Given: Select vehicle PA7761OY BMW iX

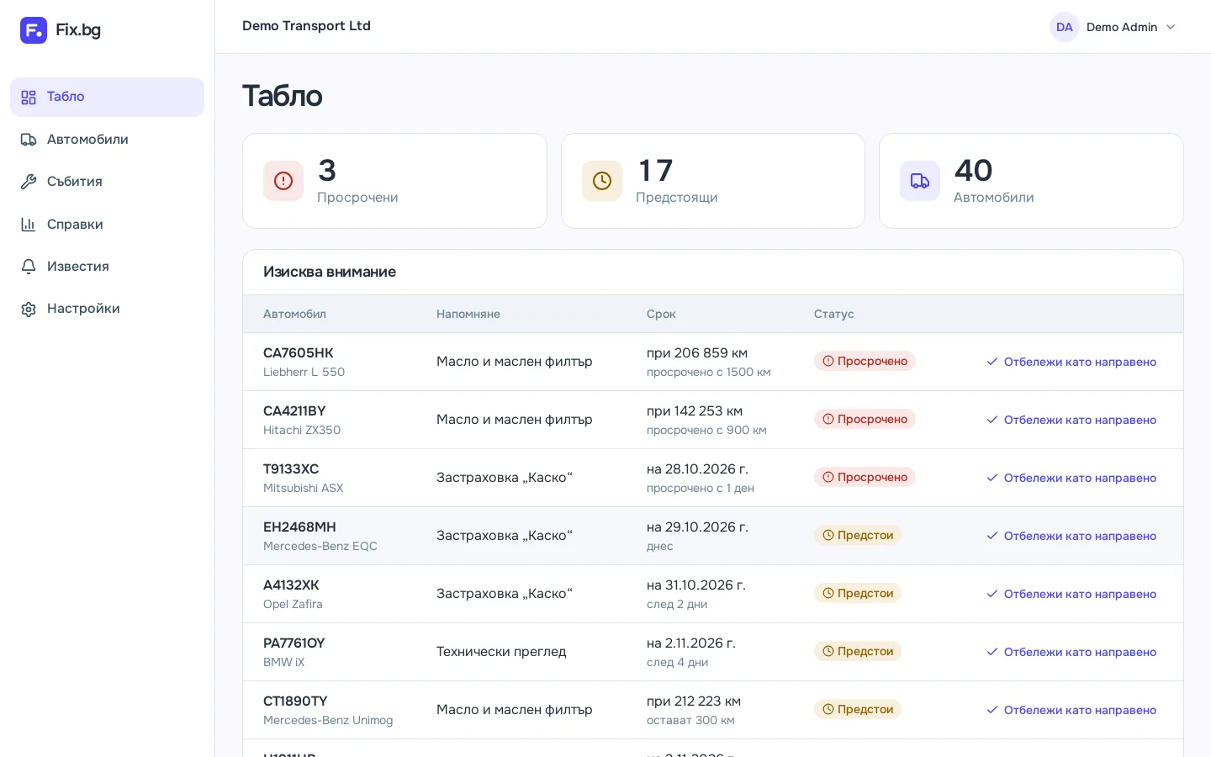Looking at the screenshot, I should pyautogui.click(x=294, y=652).
